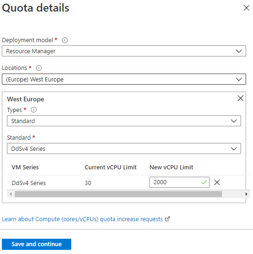This screenshot has height=254, width=253.
Task: Remove the West Europe section with its X
Action: pos(241,98)
